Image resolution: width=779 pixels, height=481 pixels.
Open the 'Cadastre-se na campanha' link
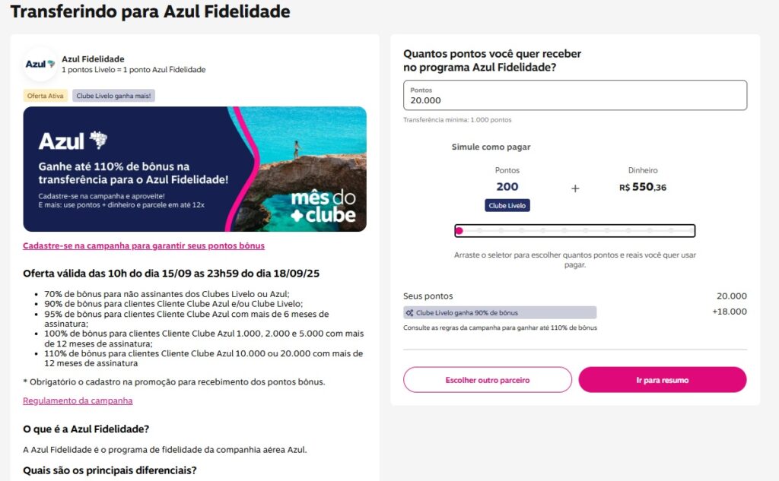click(144, 246)
